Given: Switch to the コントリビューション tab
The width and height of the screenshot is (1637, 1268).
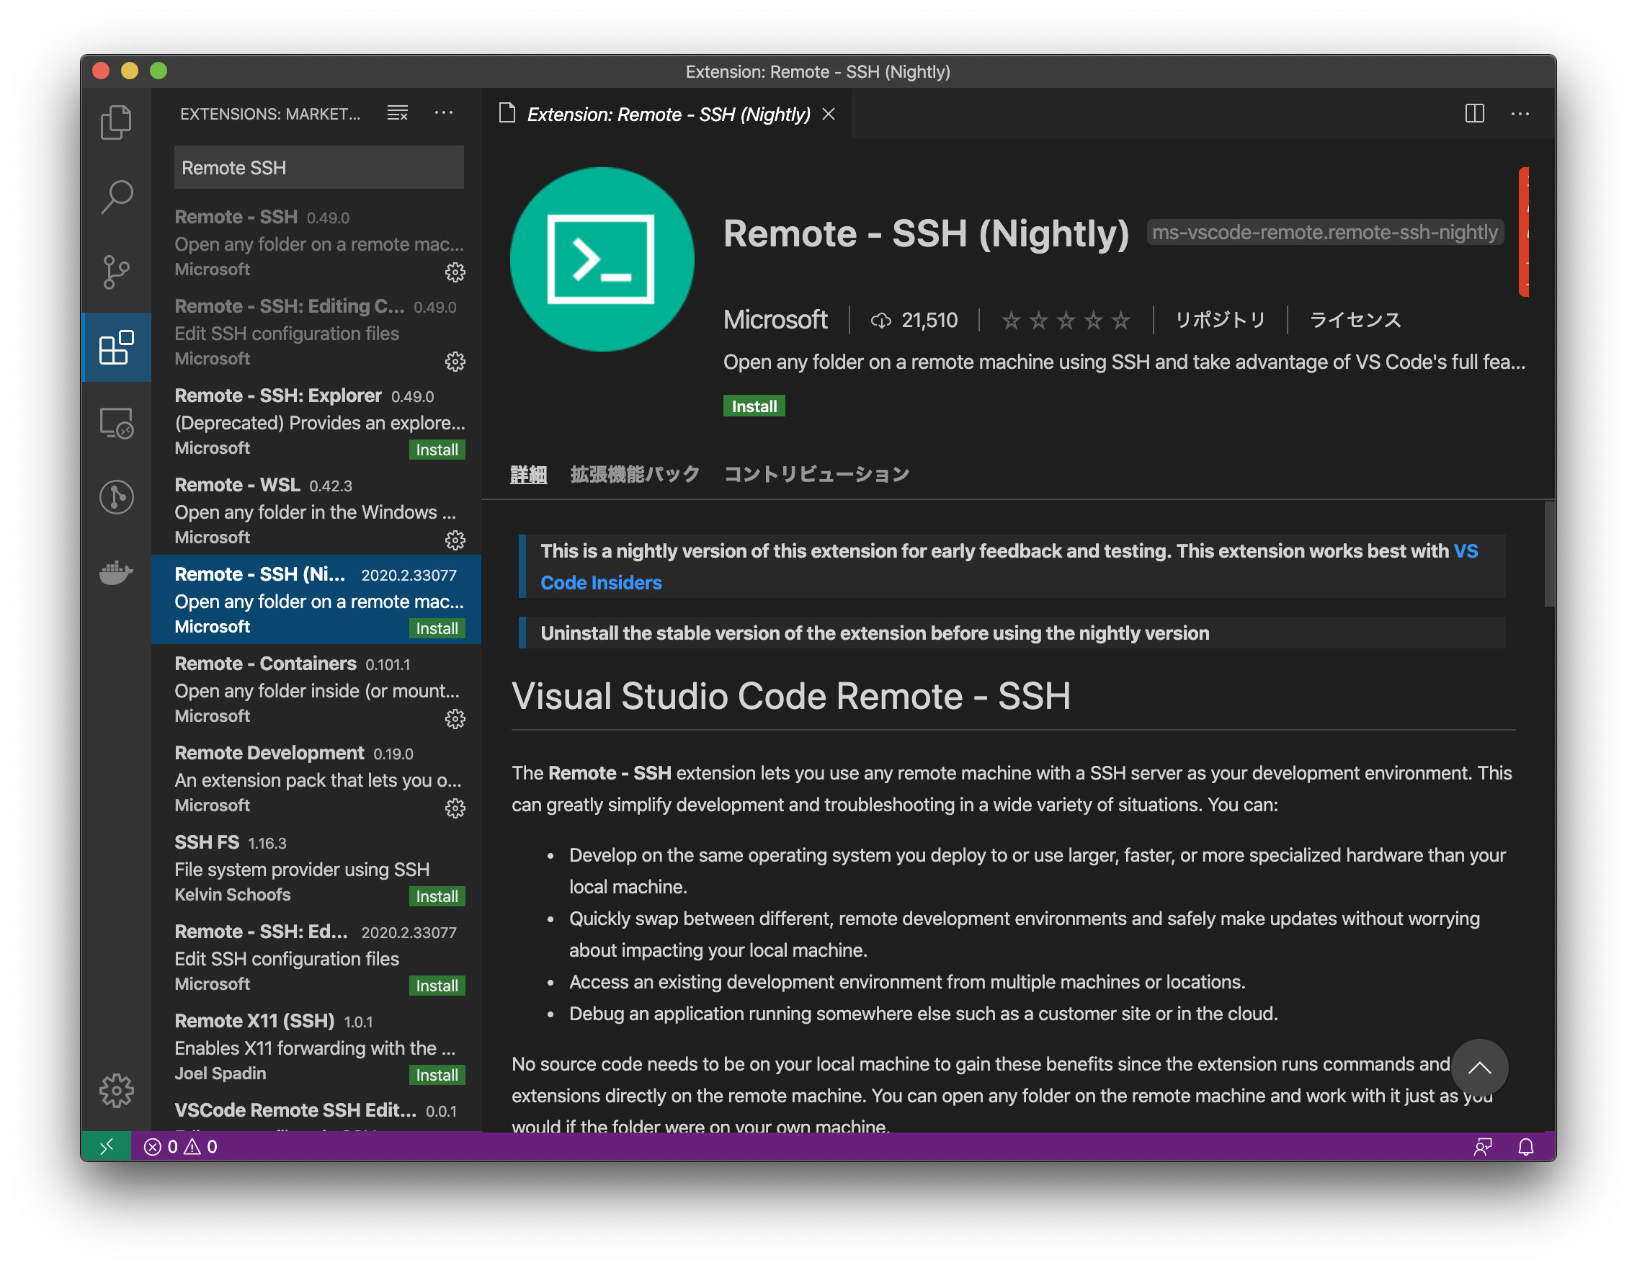Looking at the screenshot, I should click(x=816, y=473).
